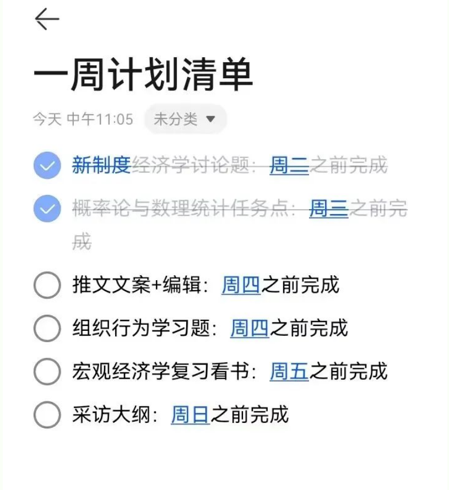Tap 周四 link in 推文文案 task

click(241, 285)
